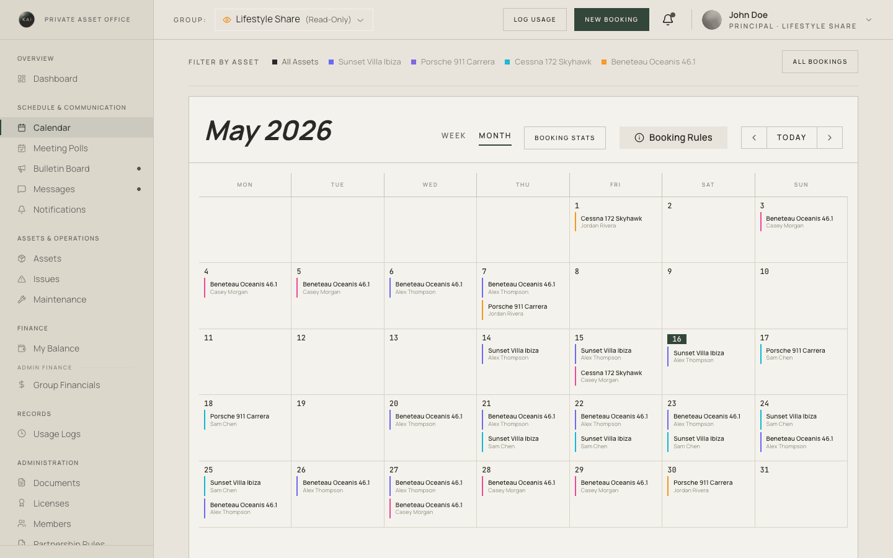Viewport: 893px width, 558px height.
Task: Open Group Financials page
Action: point(77,385)
